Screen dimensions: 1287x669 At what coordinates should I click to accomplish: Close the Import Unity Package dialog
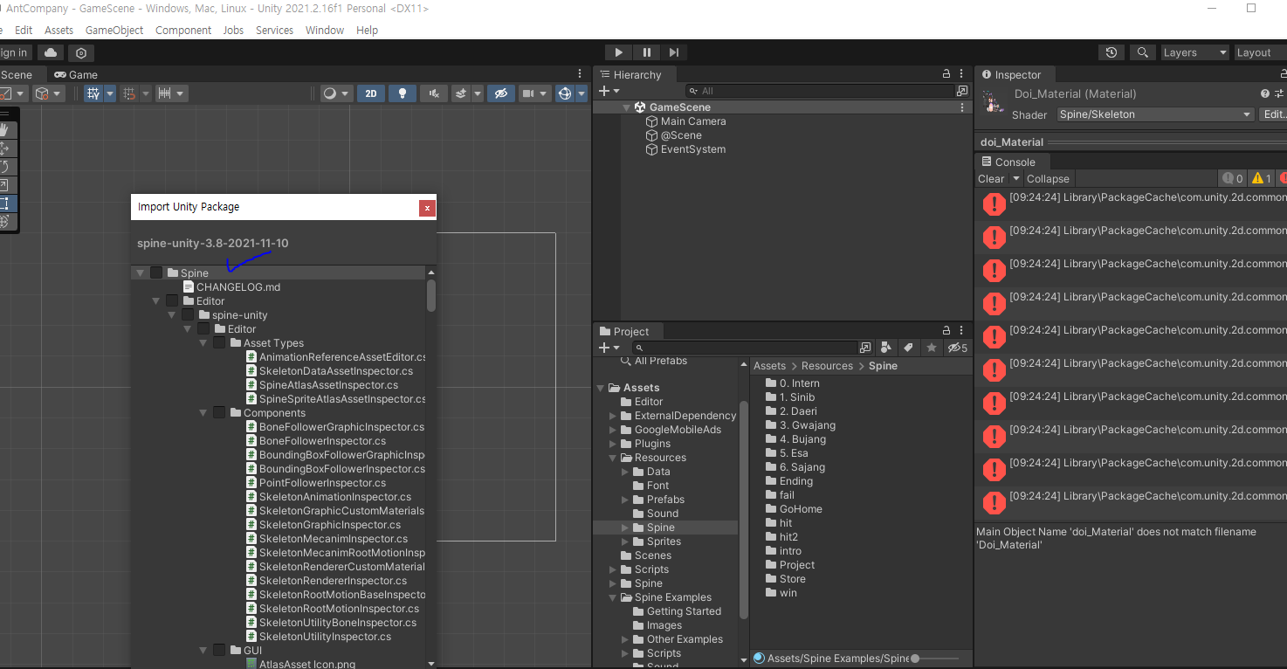[426, 208]
